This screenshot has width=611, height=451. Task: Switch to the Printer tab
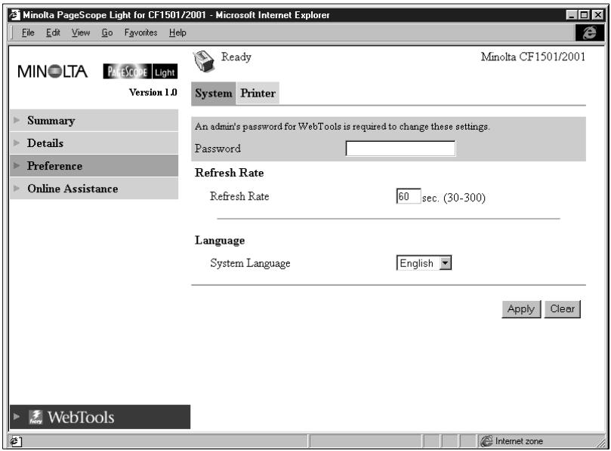(x=258, y=94)
